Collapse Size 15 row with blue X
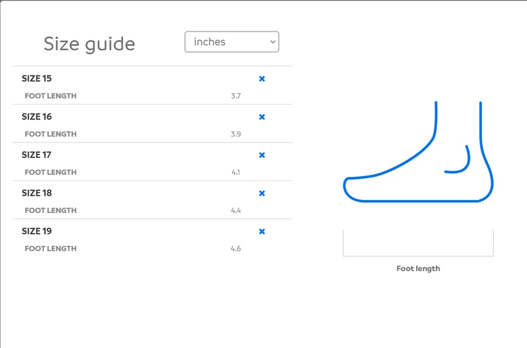 pyautogui.click(x=262, y=79)
